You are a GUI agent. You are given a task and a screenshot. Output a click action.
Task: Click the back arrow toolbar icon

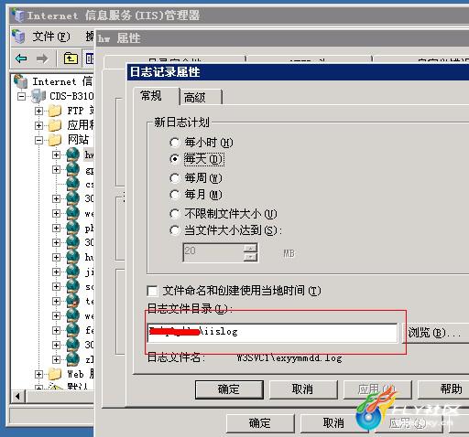[21, 58]
